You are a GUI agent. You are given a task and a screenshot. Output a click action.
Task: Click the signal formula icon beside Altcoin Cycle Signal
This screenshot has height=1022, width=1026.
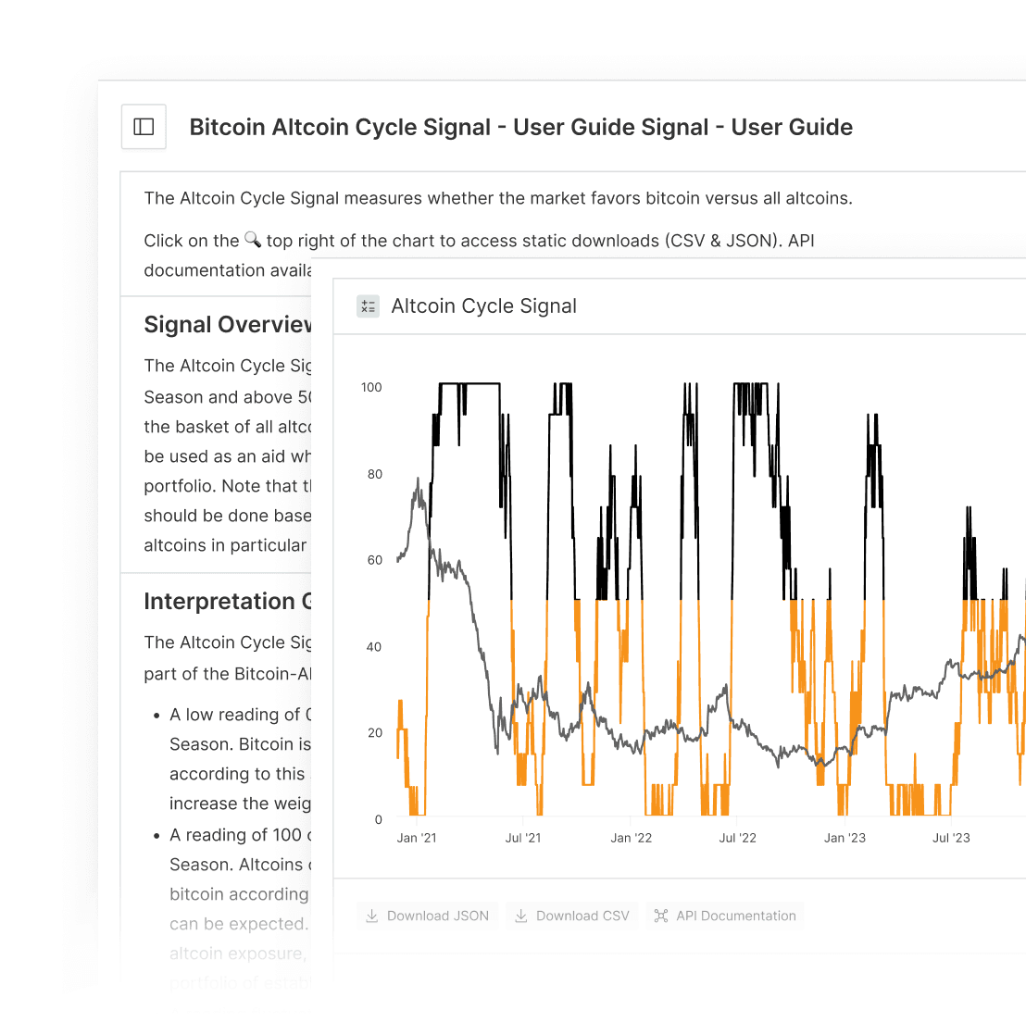(368, 305)
